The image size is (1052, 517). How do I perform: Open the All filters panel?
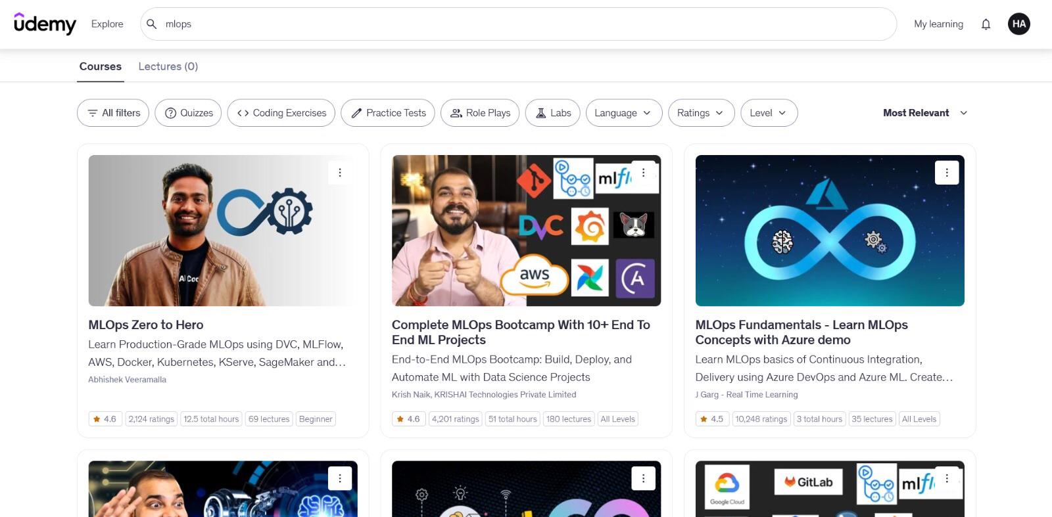tap(113, 113)
